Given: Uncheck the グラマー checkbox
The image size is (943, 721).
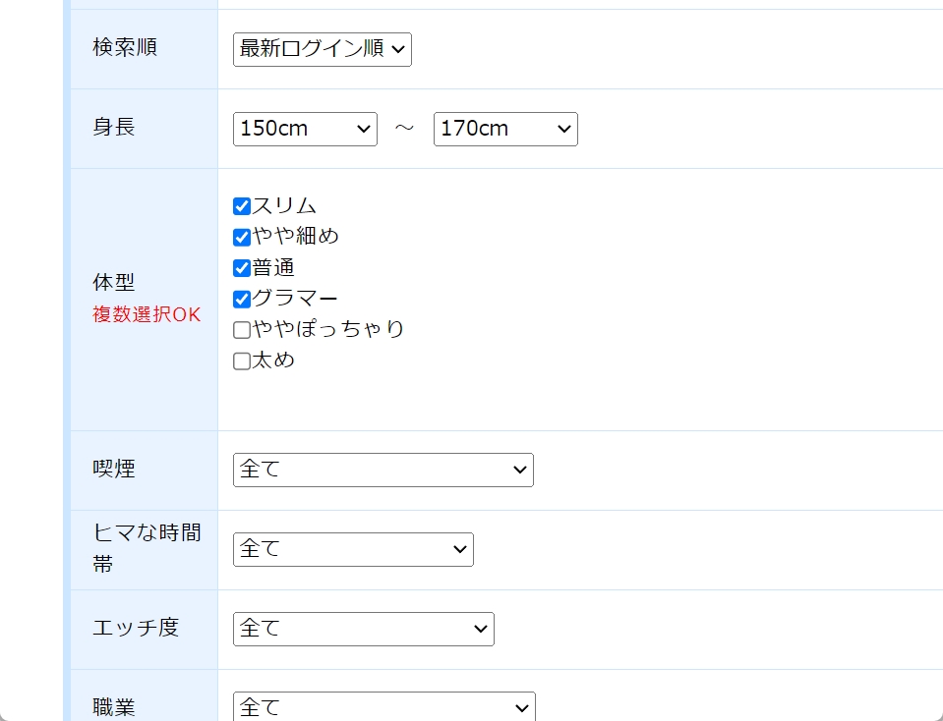Looking at the screenshot, I should (x=242, y=300).
